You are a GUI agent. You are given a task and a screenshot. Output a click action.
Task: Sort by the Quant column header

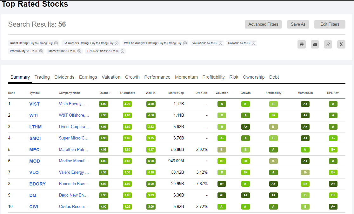click(x=105, y=93)
